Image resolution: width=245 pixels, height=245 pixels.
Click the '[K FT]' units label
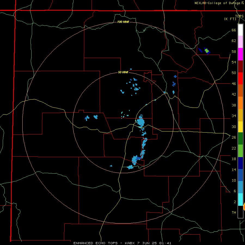point(230,19)
